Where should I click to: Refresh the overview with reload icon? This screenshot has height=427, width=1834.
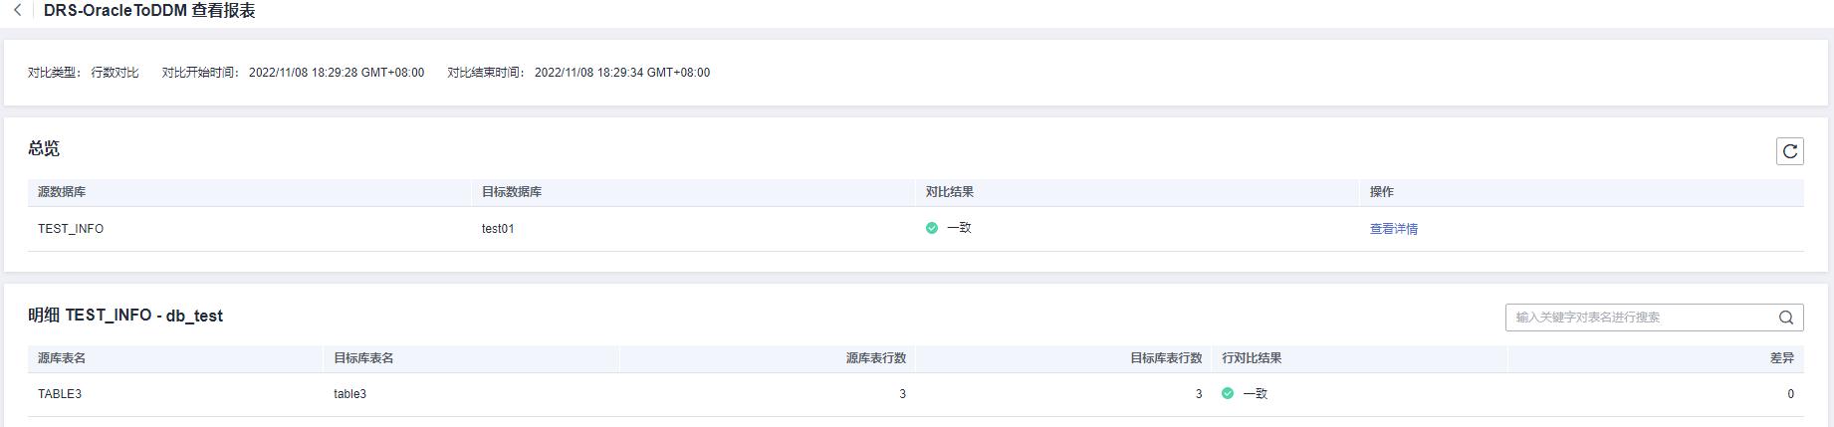1789,151
